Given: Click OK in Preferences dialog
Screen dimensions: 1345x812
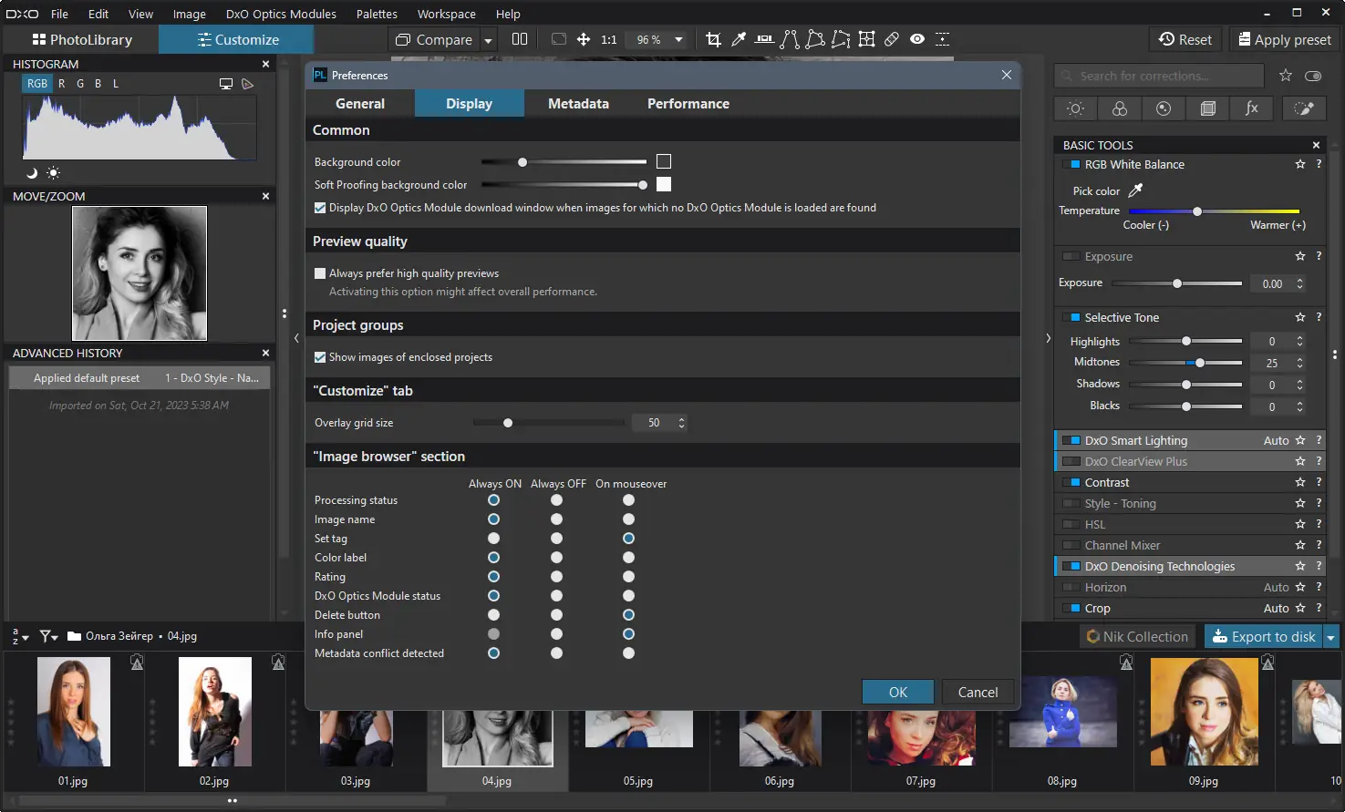Looking at the screenshot, I should 897,693.
